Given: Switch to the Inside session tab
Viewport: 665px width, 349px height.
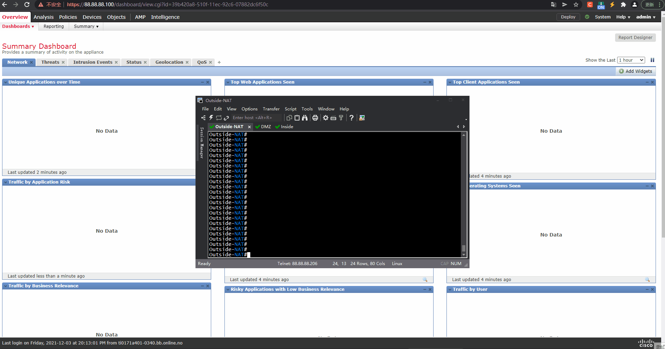Looking at the screenshot, I should coord(284,127).
